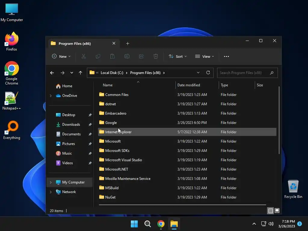Select Downloads in Quick access
The height and width of the screenshot is (231, 308).
(68, 125)
